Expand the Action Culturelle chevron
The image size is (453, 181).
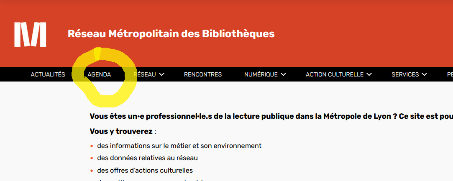coord(369,74)
